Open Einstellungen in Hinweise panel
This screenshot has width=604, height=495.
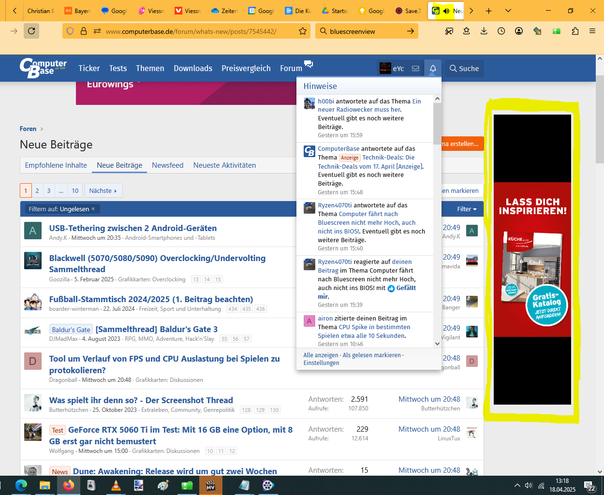click(x=322, y=363)
